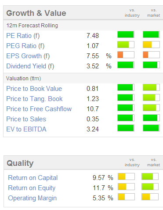
Task: Click the Return on Equity link
Action: click(32, 188)
